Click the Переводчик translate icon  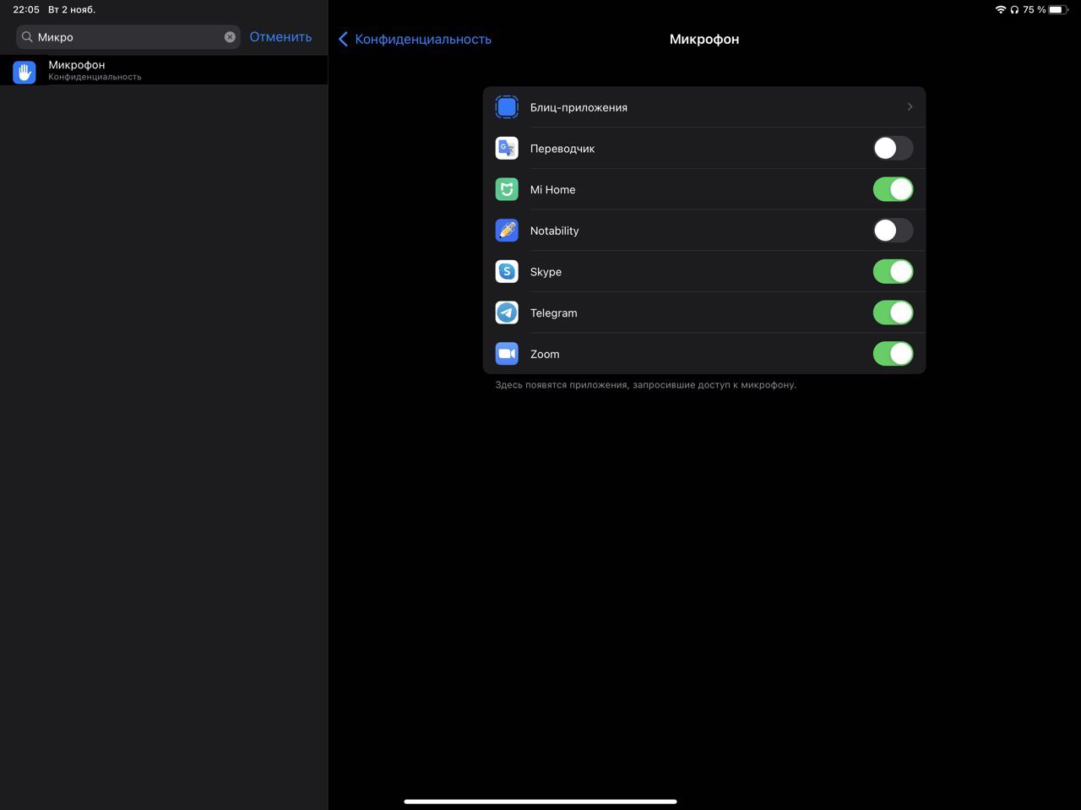coord(507,149)
